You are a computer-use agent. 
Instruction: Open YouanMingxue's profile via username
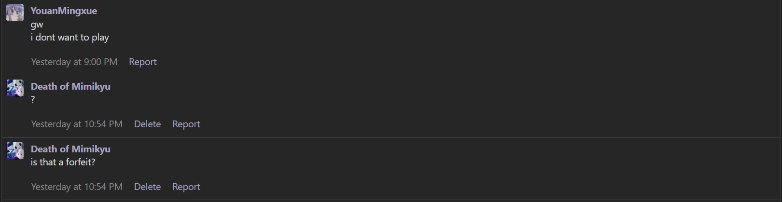pos(64,11)
